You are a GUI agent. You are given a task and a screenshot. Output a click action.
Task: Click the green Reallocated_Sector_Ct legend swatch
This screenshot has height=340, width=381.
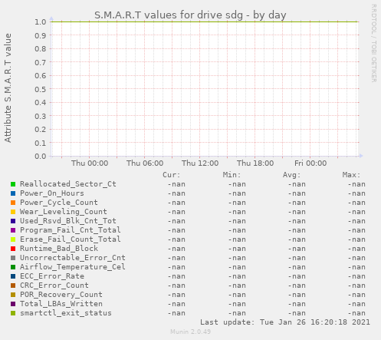(13, 184)
